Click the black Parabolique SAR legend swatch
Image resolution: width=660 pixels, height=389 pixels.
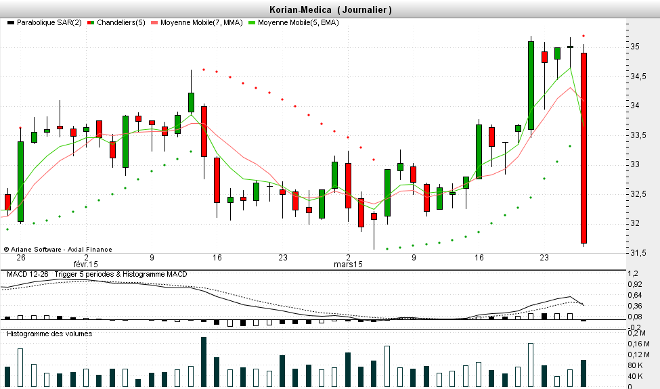pyautogui.click(x=11, y=23)
